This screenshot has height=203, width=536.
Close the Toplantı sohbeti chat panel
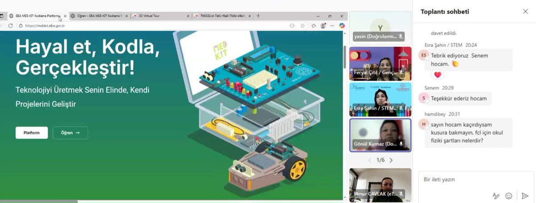tap(525, 12)
